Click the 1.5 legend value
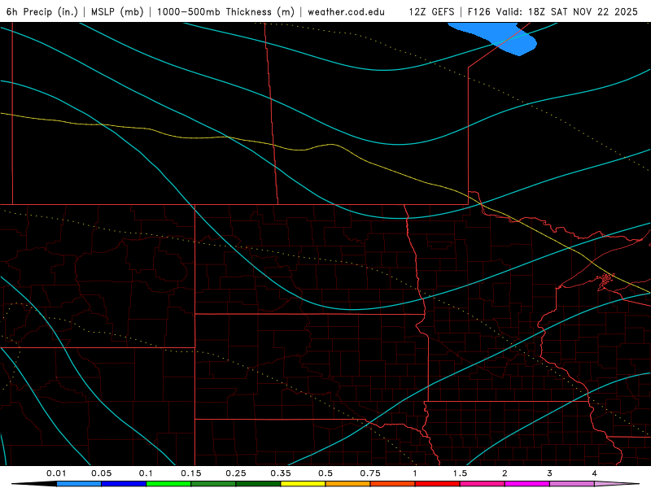The width and height of the screenshot is (651, 488). 460,473
